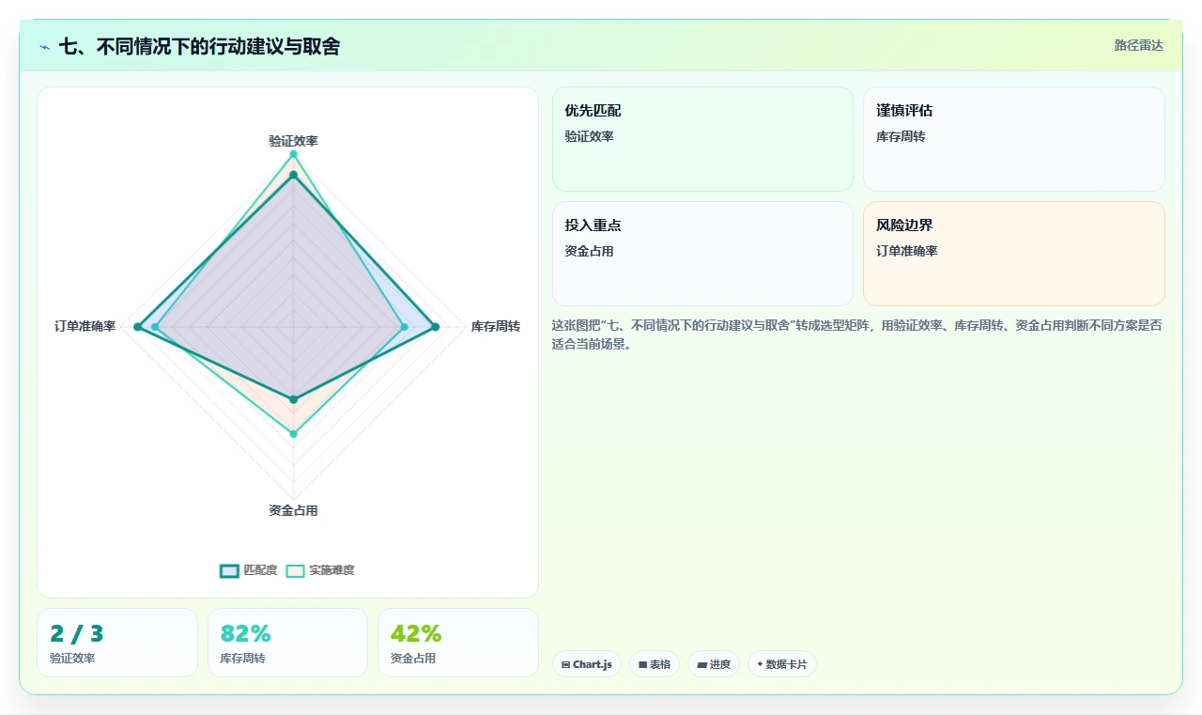
Task: Open the 谨慎评估 card
Action: (1014, 139)
